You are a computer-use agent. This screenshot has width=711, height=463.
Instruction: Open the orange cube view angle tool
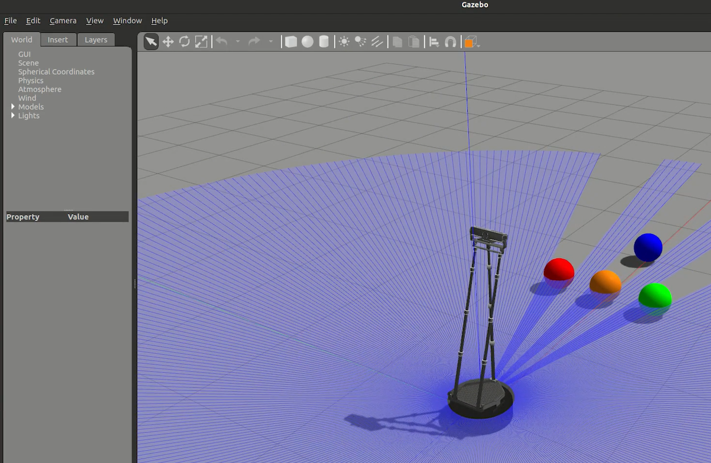[x=470, y=42]
